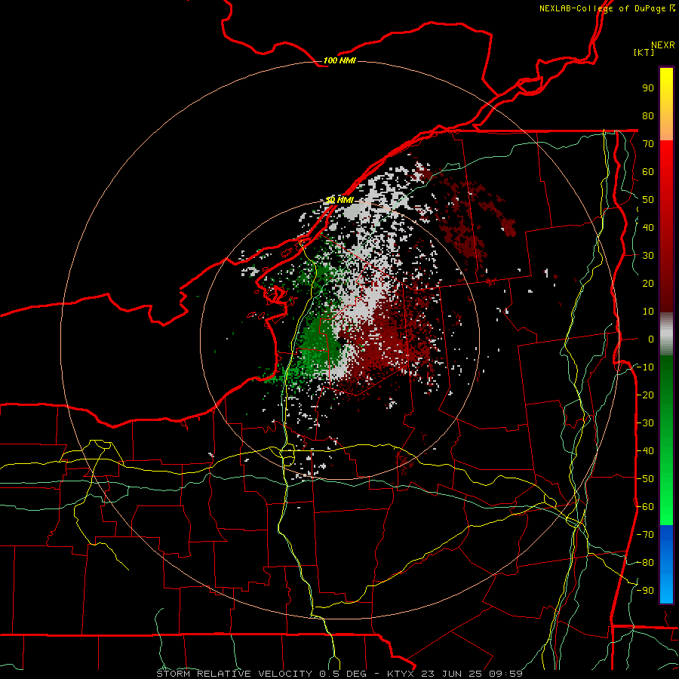Click the -30 scale label
Viewport: 679px width, 679px height.
coord(645,423)
